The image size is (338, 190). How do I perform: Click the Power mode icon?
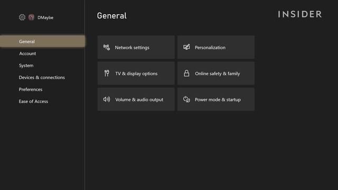tap(186, 99)
